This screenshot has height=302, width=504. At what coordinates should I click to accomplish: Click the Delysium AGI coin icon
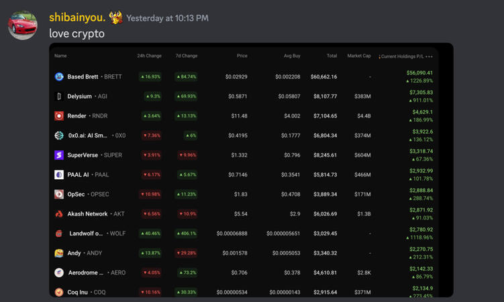(x=59, y=96)
